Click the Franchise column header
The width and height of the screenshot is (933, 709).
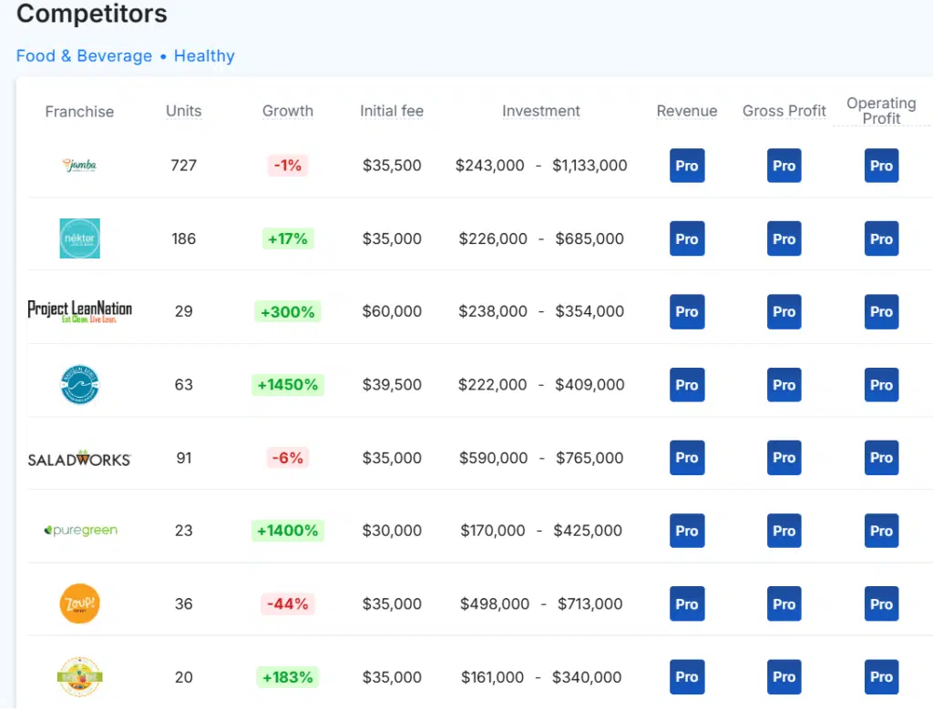[79, 112]
